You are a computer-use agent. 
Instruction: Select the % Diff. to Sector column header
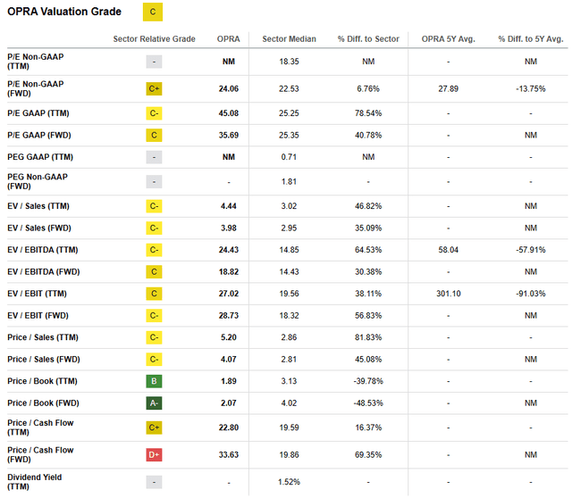coord(368,39)
